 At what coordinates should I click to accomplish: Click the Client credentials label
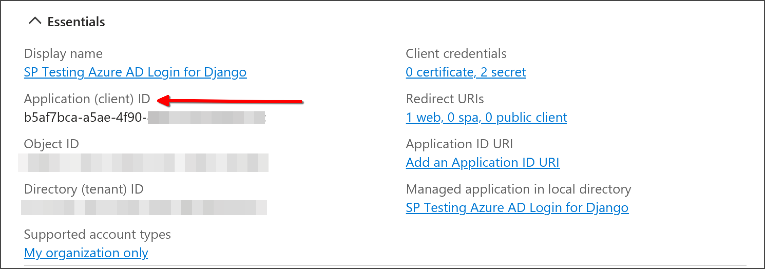tap(456, 53)
